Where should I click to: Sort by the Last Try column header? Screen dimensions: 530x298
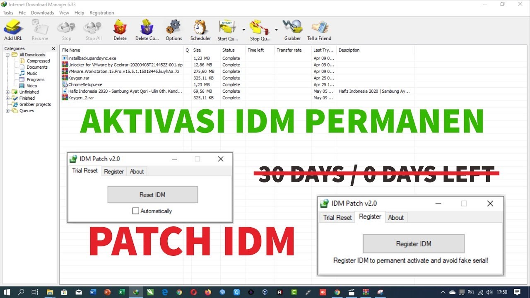point(324,50)
